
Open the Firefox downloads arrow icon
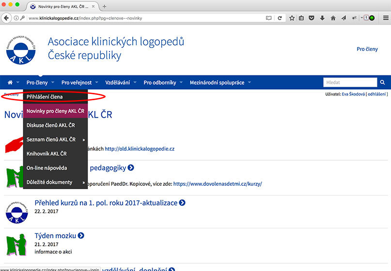tap(322, 18)
